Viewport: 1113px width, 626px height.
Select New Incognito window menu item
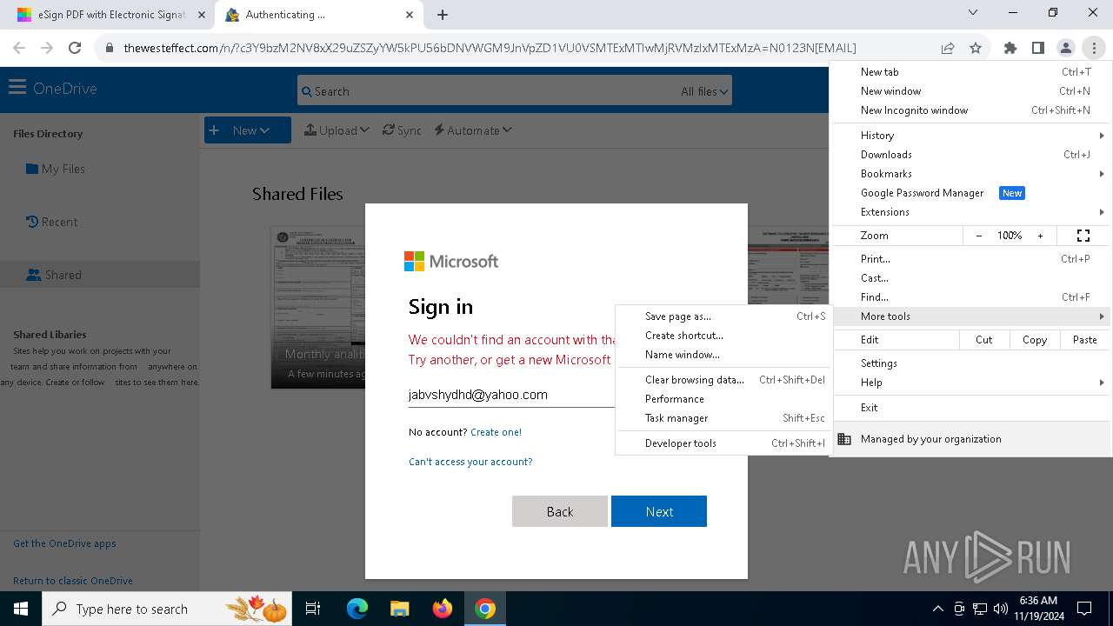point(972,110)
